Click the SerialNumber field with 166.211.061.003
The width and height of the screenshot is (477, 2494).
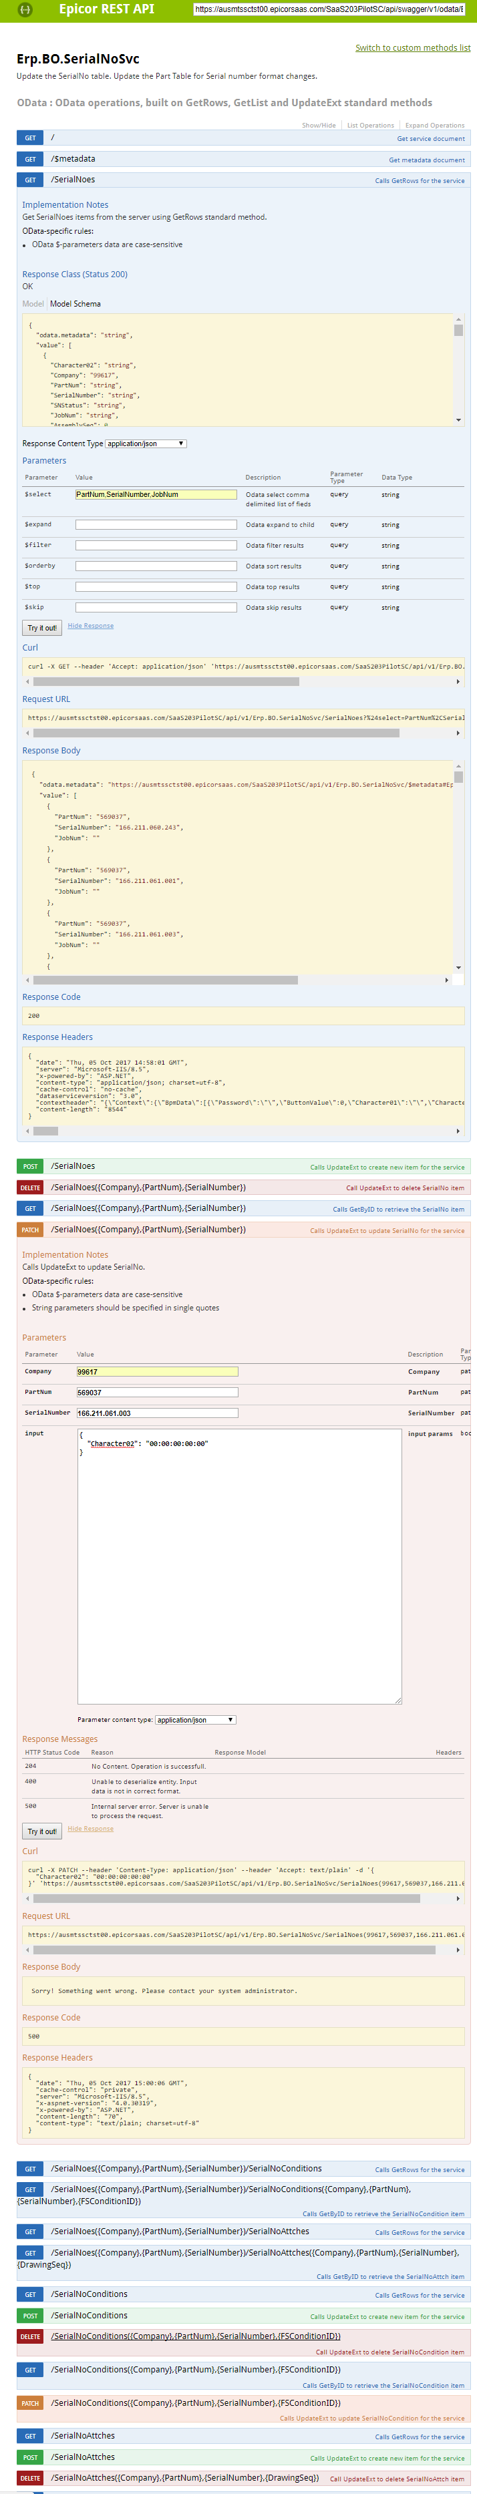click(x=157, y=1413)
